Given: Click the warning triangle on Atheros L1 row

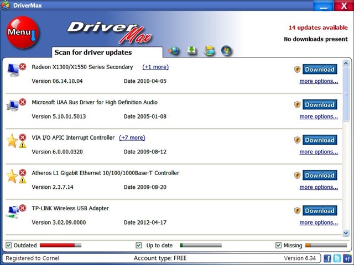Looking at the screenshot, I should (23, 180).
